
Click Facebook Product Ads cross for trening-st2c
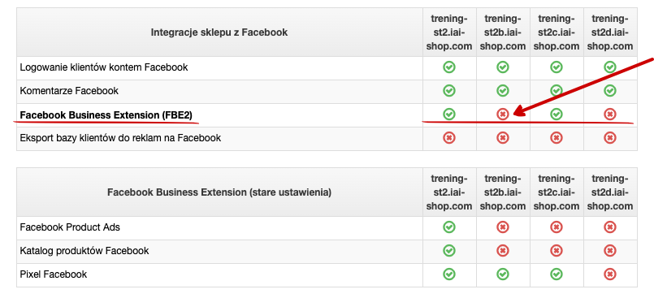557,227
